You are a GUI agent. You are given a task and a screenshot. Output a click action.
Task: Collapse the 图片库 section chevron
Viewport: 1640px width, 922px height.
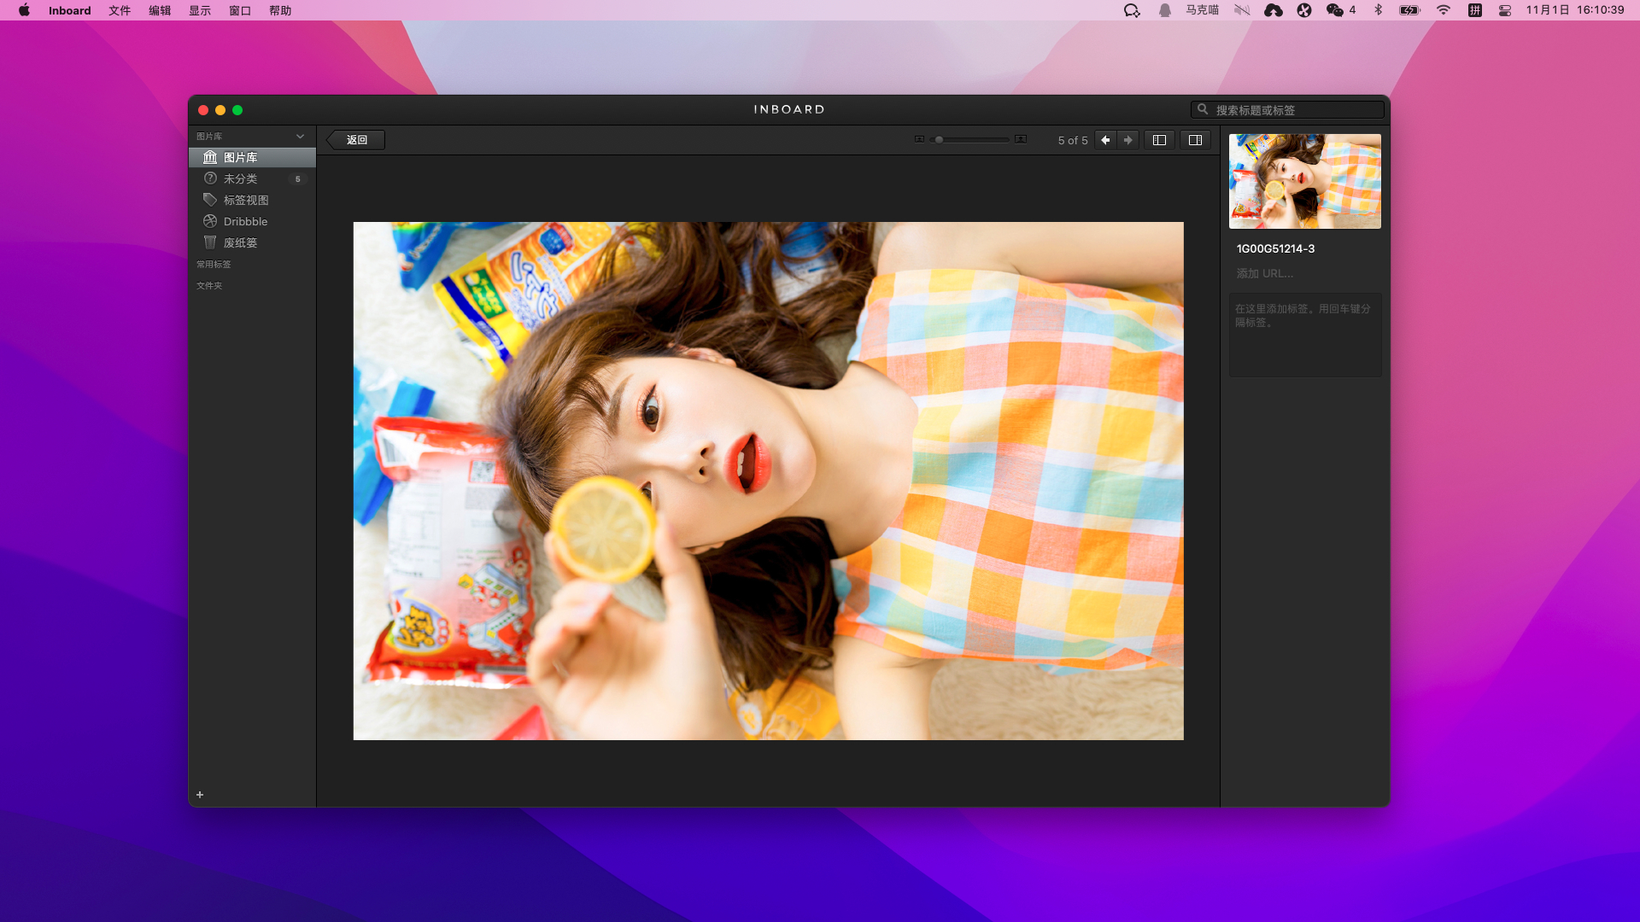pyautogui.click(x=300, y=136)
